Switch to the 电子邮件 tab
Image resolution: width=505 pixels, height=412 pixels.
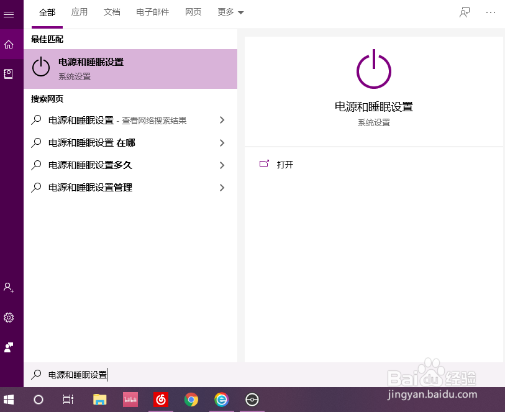152,12
